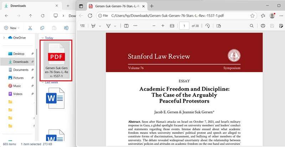Expand the highlight color dropdown arrow

(x=100, y=26)
